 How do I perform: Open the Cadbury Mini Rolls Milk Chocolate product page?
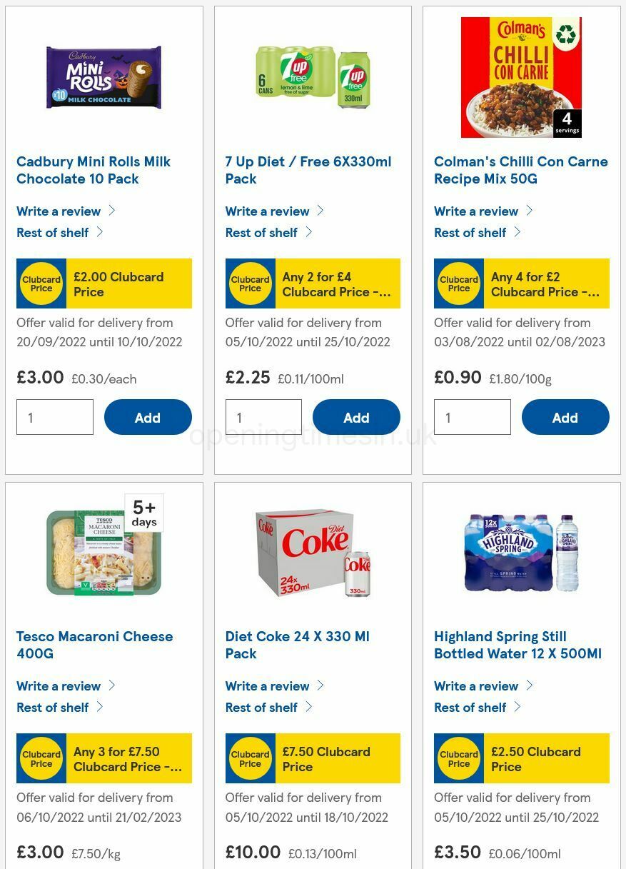pos(94,170)
